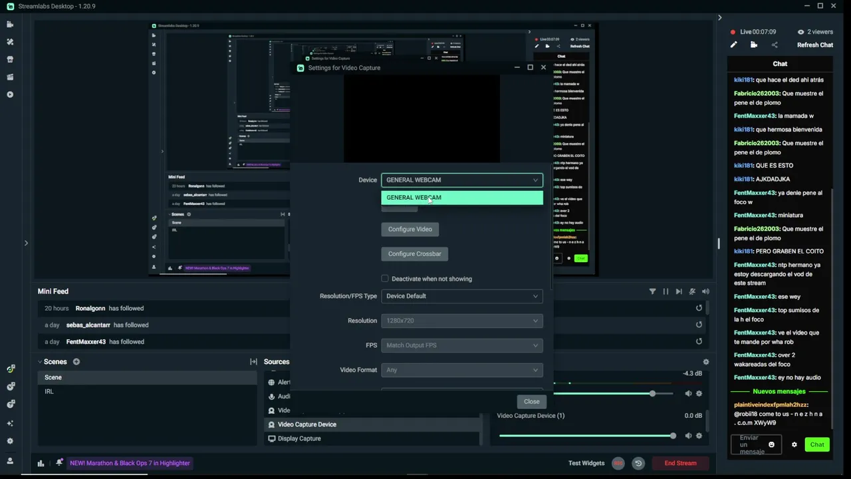Replay the sebas_alcantarr follow alert
Viewport: 851px width, 479px height.
tap(699, 325)
